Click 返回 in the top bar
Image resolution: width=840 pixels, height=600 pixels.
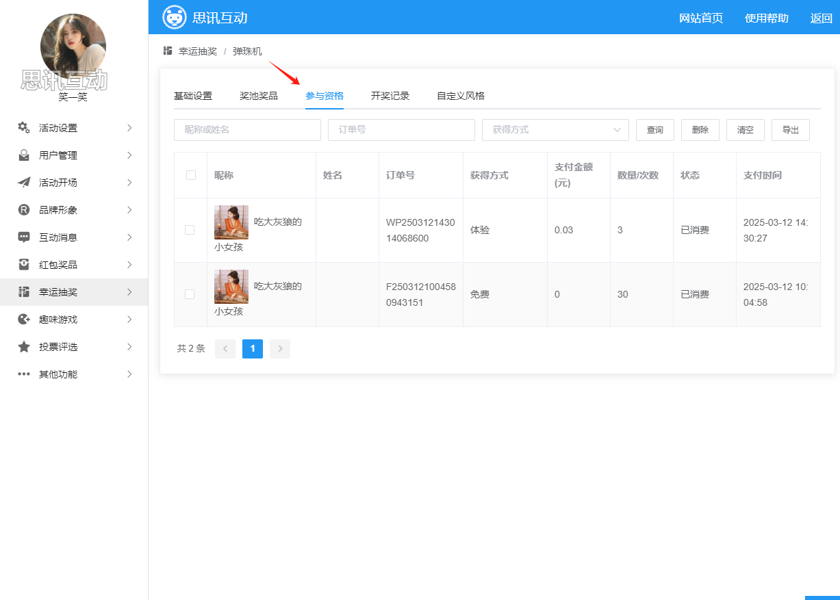822,18
